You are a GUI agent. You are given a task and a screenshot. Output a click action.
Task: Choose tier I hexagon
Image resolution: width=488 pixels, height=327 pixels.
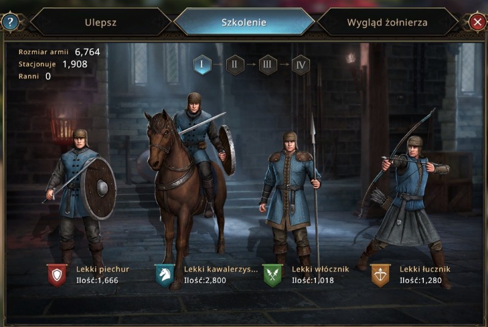pyautogui.click(x=202, y=65)
